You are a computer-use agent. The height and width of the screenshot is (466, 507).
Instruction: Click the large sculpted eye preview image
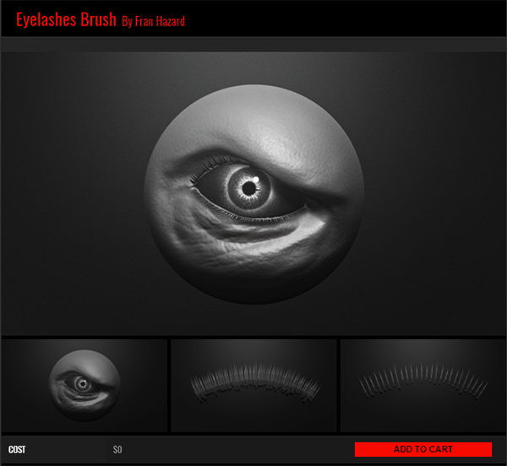[253, 194]
